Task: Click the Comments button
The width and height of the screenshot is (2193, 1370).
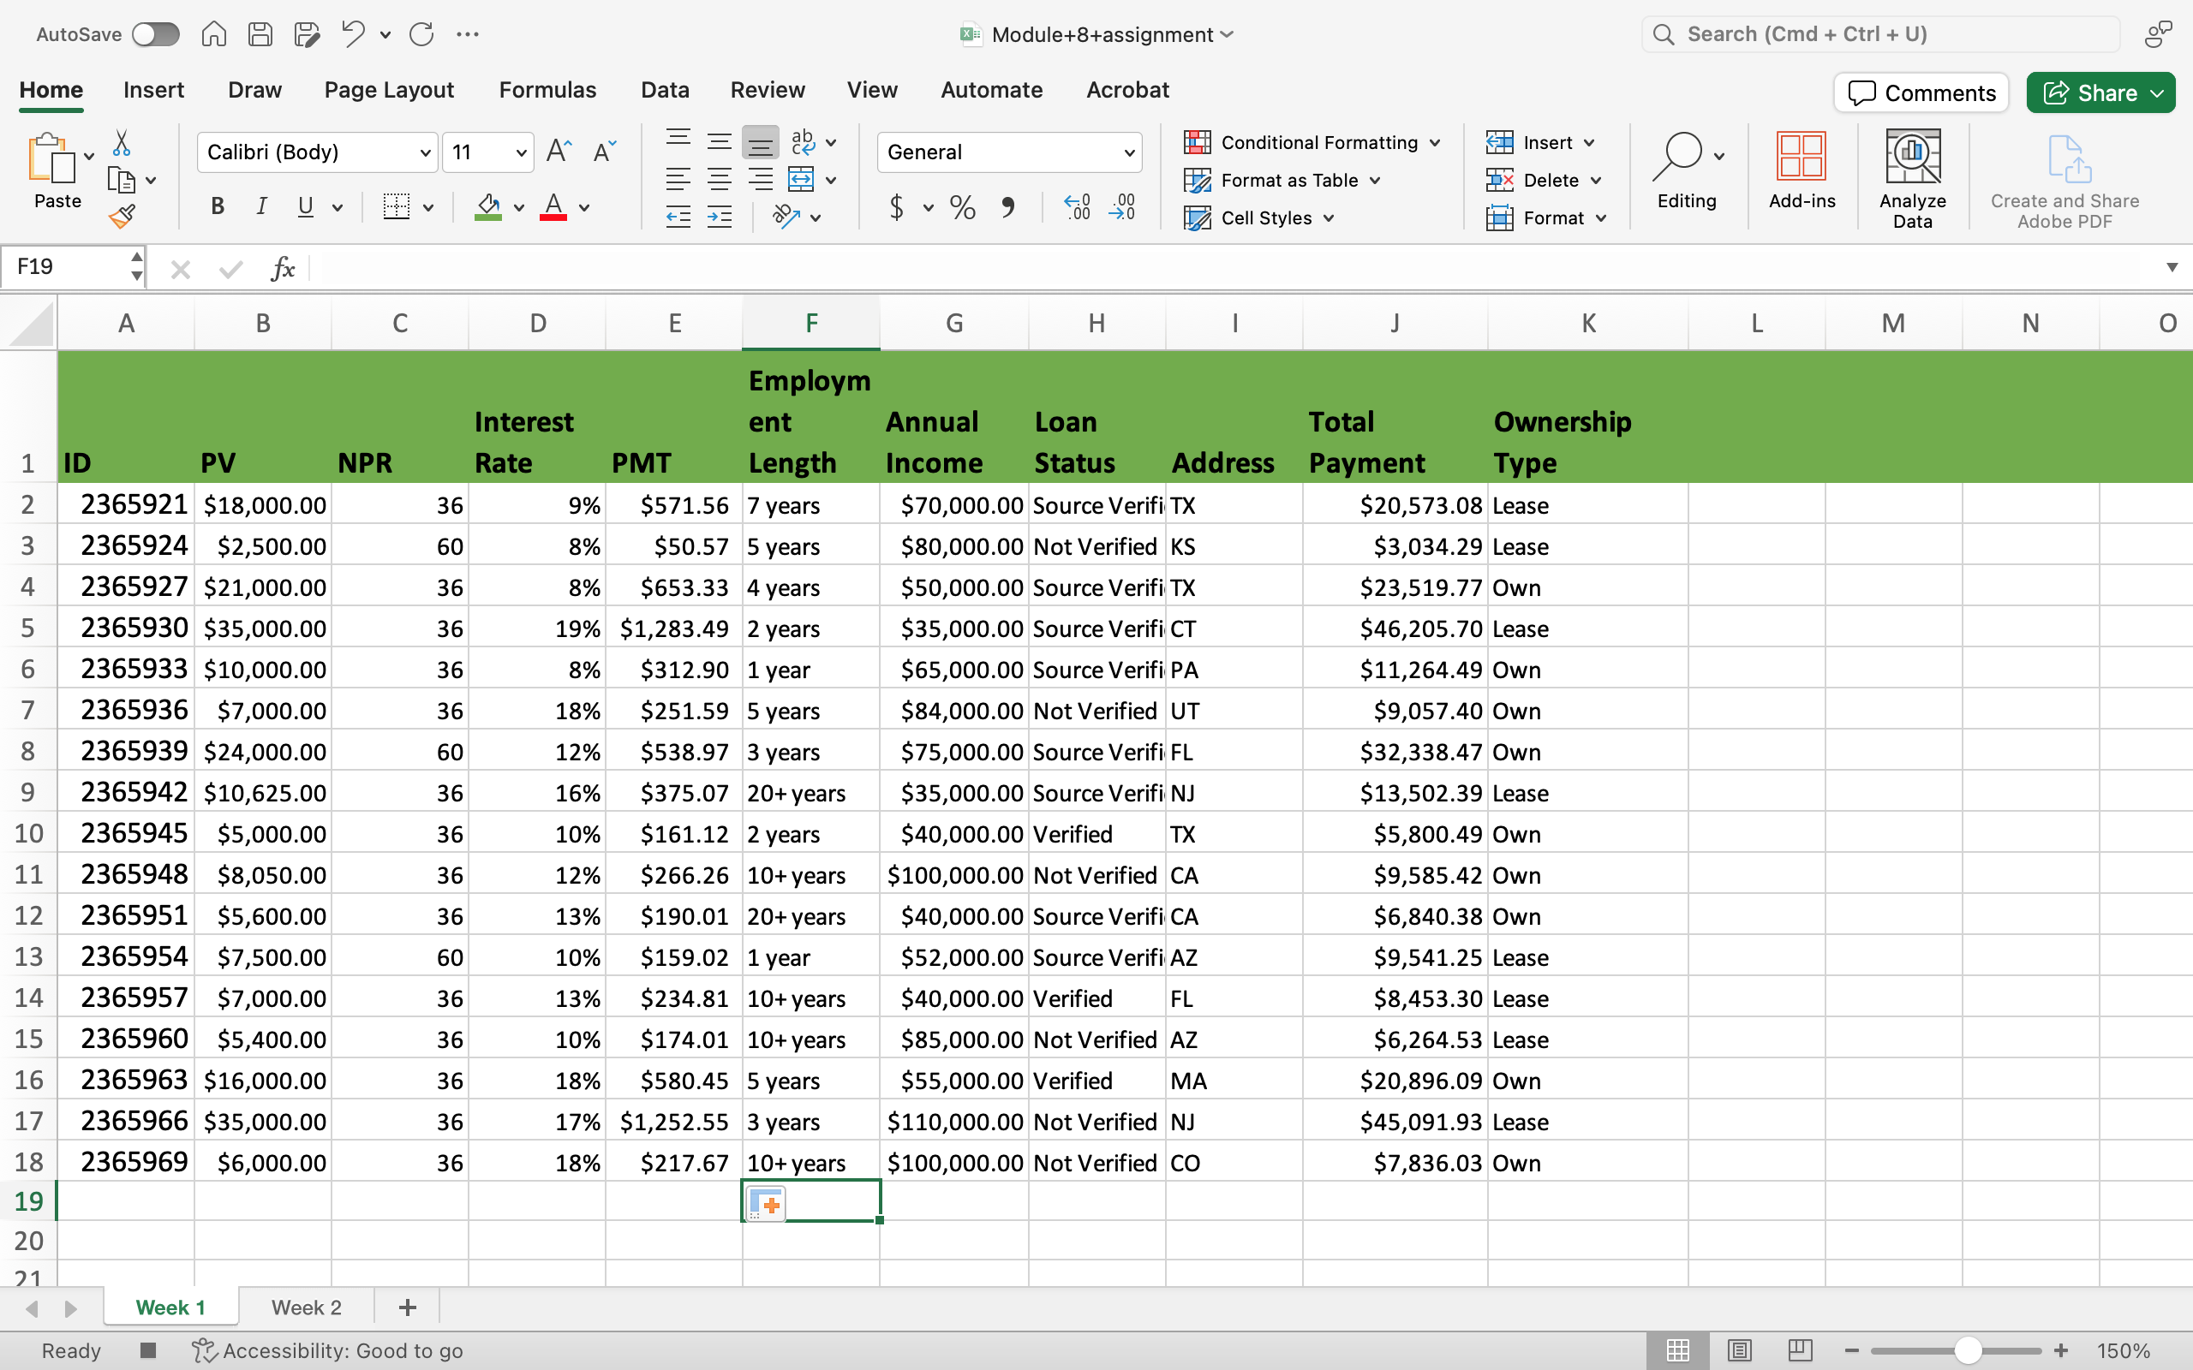Action: coord(1921,92)
